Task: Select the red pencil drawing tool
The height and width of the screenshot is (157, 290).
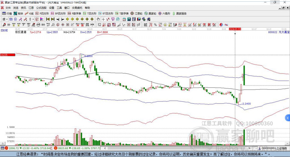Action: click(x=4, y=25)
